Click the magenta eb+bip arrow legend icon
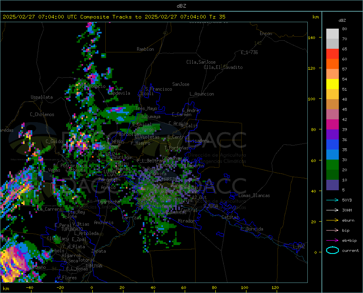 click(x=332, y=241)
